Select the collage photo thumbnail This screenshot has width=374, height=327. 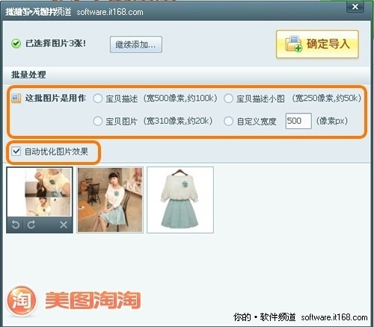(40, 192)
